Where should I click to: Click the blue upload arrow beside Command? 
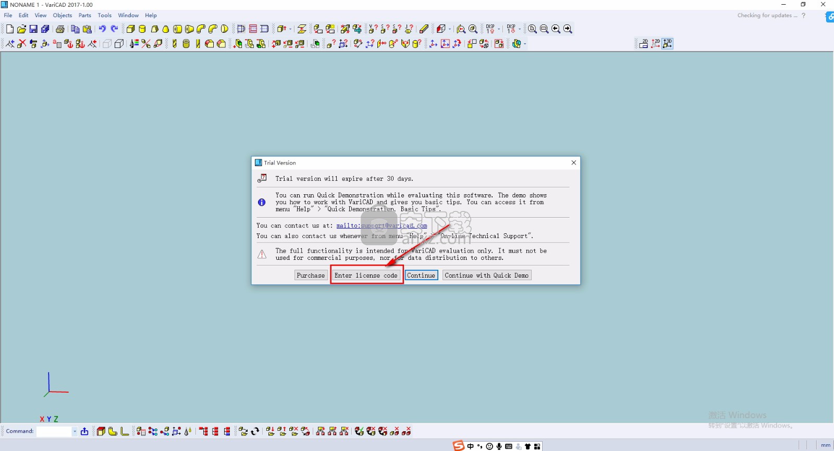point(84,431)
